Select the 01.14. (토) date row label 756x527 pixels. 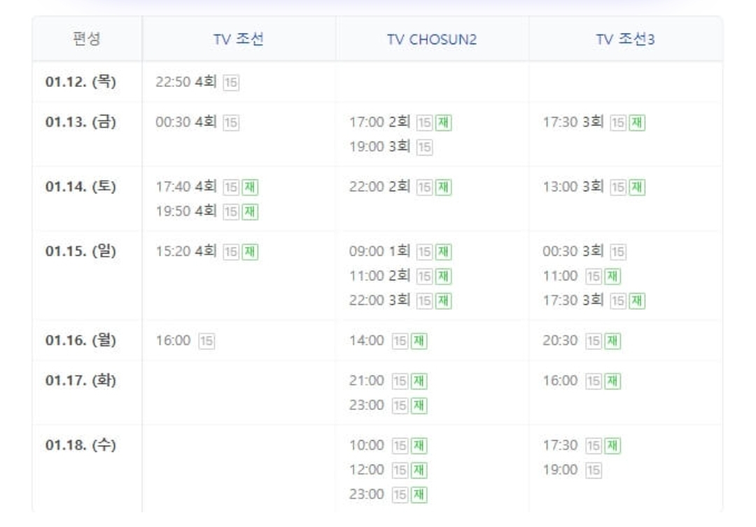pyautogui.click(x=80, y=186)
